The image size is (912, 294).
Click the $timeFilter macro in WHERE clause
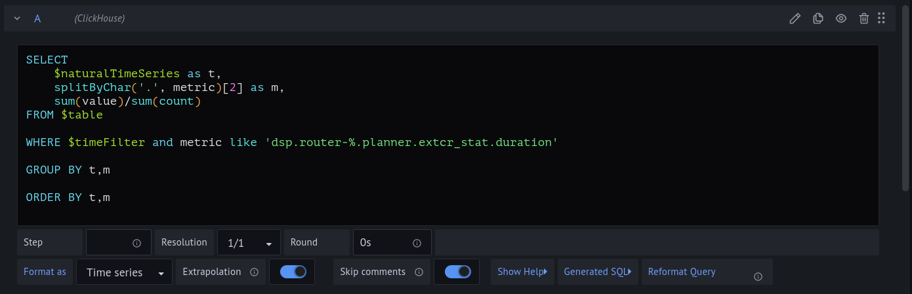pyautogui.click(x=107, y=142)
